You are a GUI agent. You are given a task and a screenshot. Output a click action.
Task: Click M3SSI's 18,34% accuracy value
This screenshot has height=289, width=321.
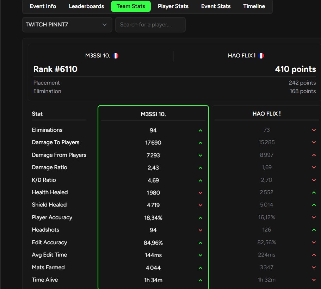153,218
